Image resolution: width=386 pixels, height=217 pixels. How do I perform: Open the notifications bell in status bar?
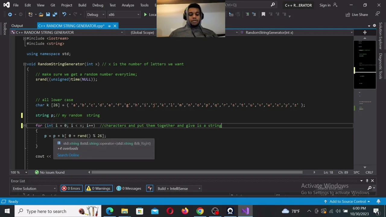(x=378, y=201)
